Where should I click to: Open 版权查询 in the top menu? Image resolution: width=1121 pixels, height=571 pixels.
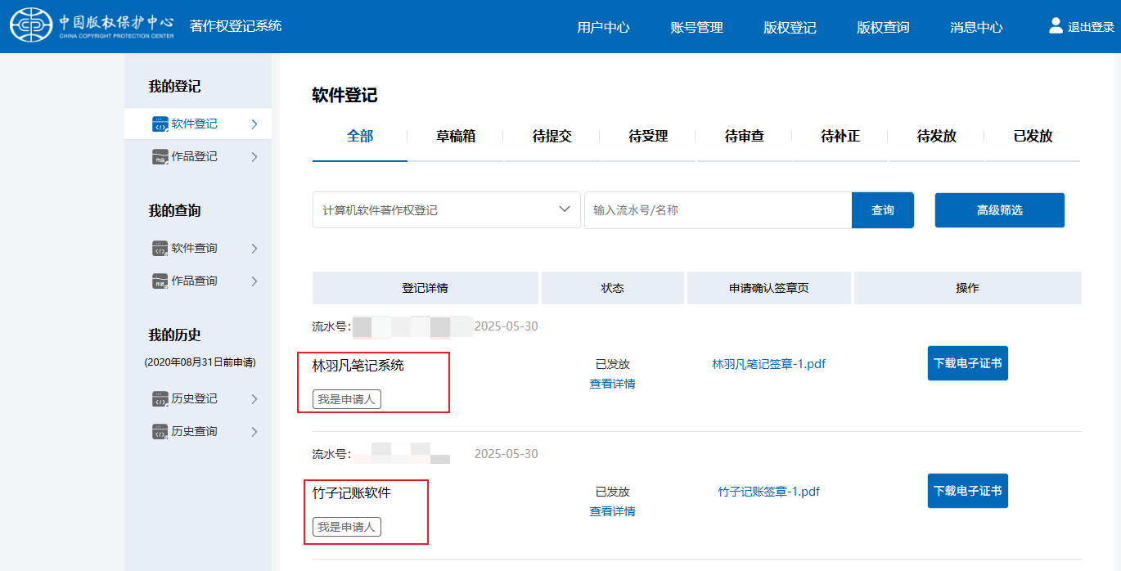coord(884,27)
